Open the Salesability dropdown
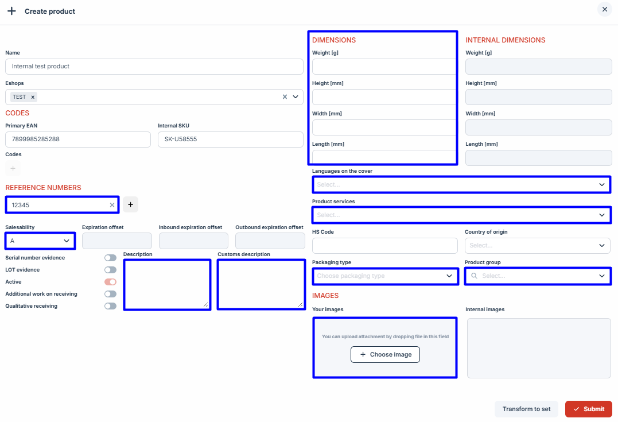Screen dimensions: 618x422 [x=40, y=241]
